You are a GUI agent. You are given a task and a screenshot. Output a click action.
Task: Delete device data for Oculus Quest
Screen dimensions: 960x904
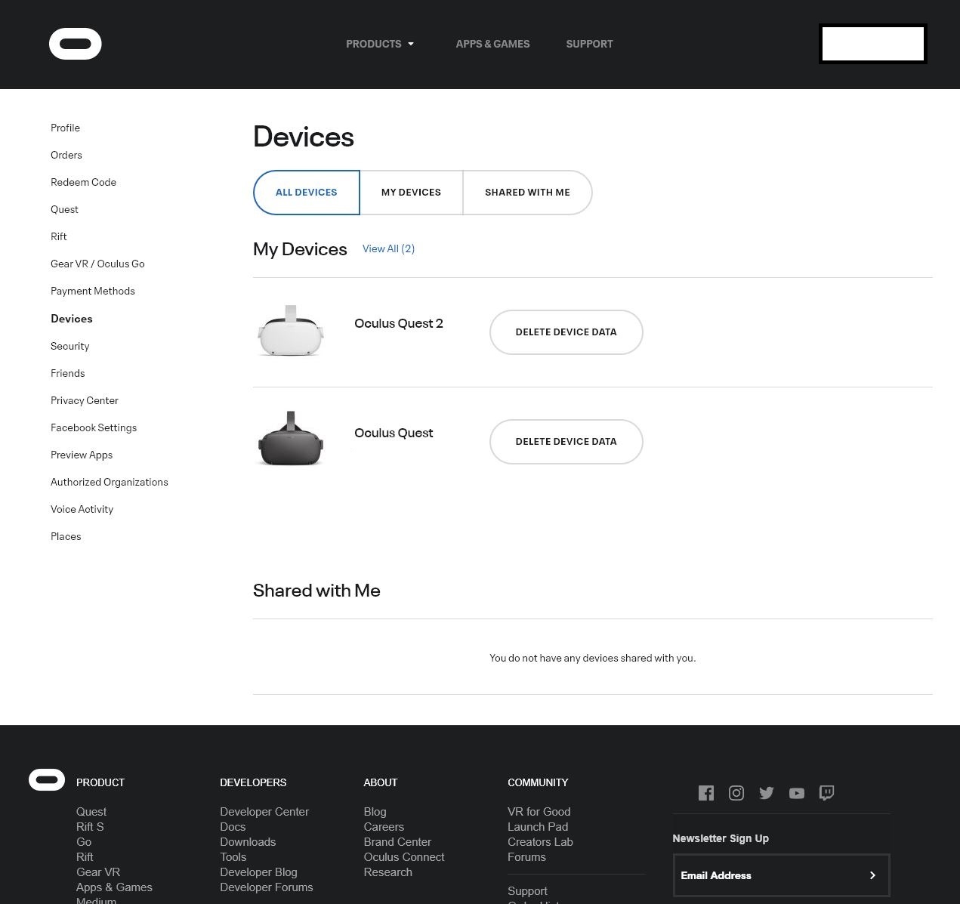click(566, 442)
